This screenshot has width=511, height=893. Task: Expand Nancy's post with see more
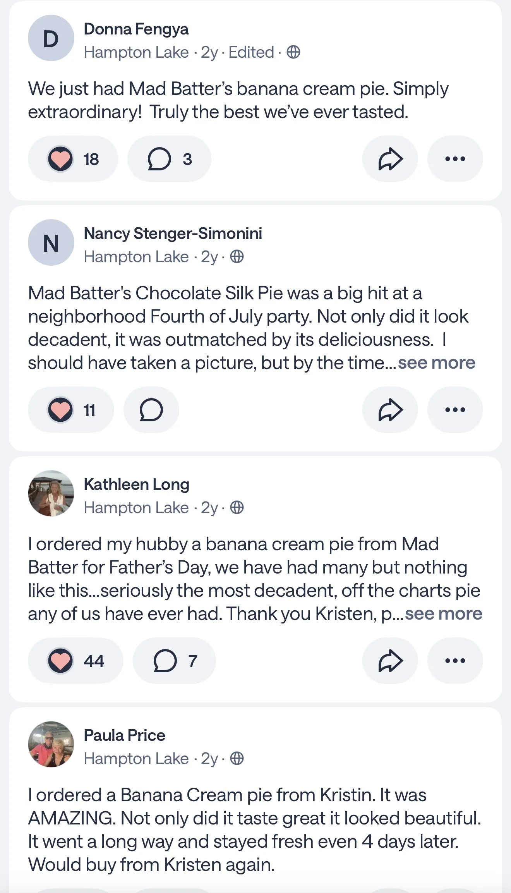(x=436, y=363)
